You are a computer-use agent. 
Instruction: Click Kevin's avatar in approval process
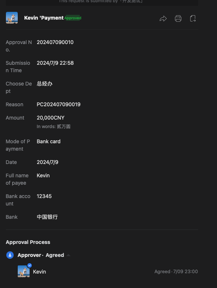[24, 271]
